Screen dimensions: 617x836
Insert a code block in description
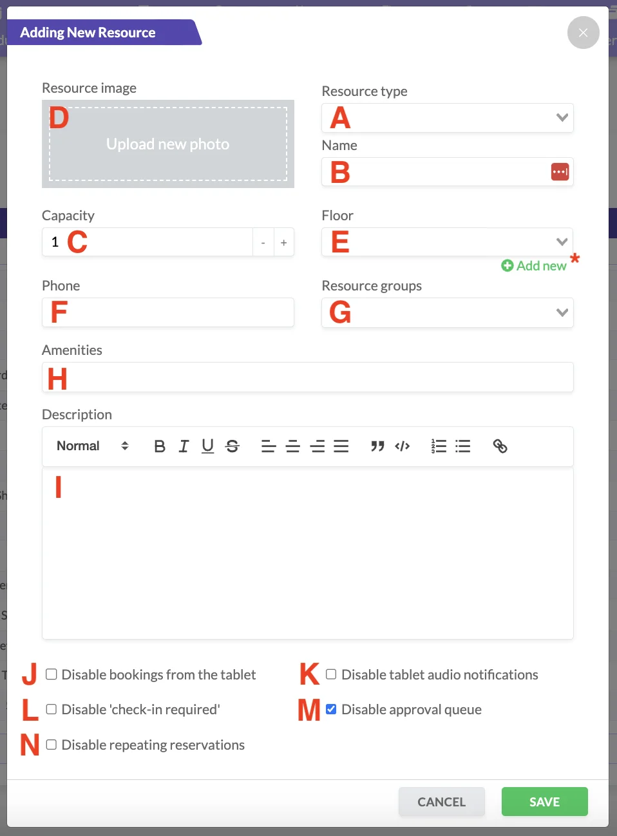point(403,446)
